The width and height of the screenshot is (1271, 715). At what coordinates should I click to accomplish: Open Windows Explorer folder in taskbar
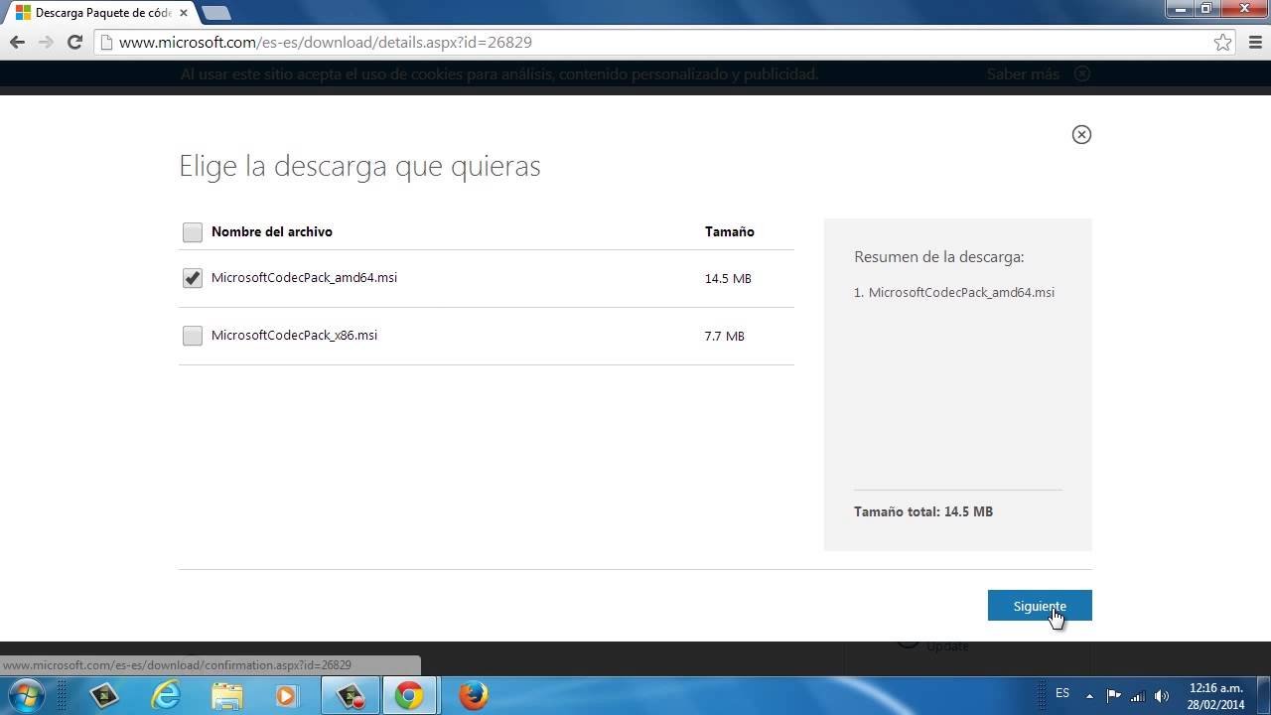pos(227,695)
